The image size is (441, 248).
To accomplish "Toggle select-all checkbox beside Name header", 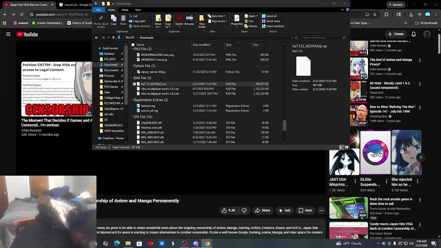I will [x=133, y=45].
